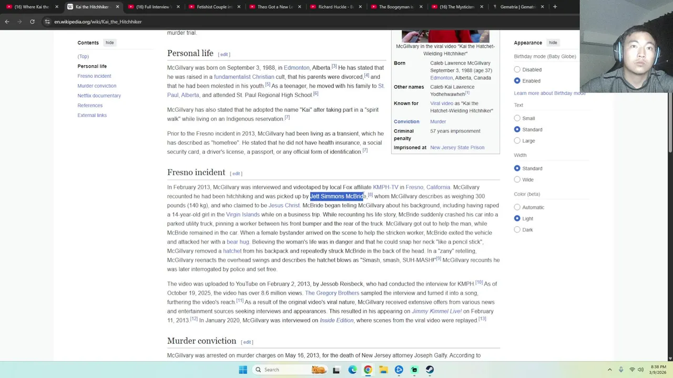Go to Fresno incident in contents
This screenshot has height=378, width=673.
click(94, 76)
